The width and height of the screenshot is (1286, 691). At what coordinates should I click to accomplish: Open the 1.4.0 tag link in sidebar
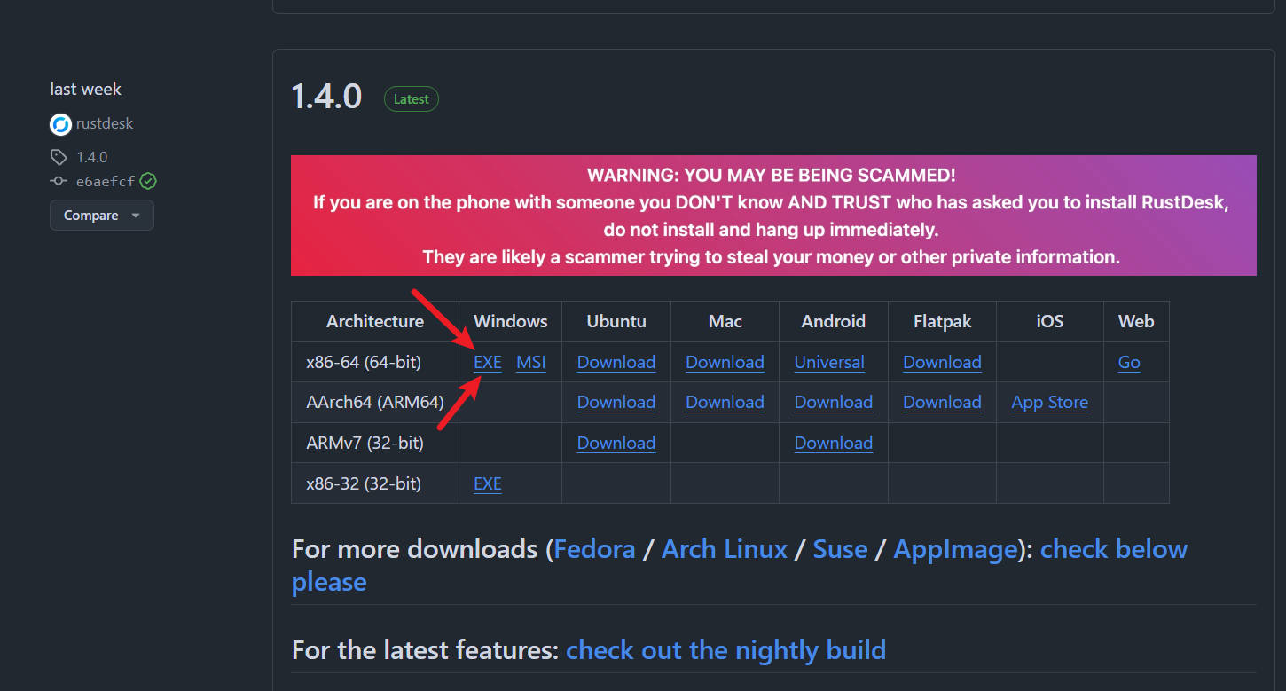point(92,157)
